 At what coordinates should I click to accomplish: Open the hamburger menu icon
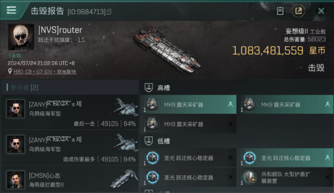coord(11,10)
